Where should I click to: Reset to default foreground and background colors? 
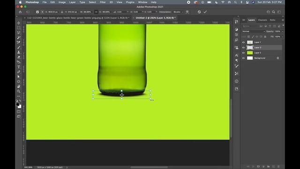click(17, 100)
